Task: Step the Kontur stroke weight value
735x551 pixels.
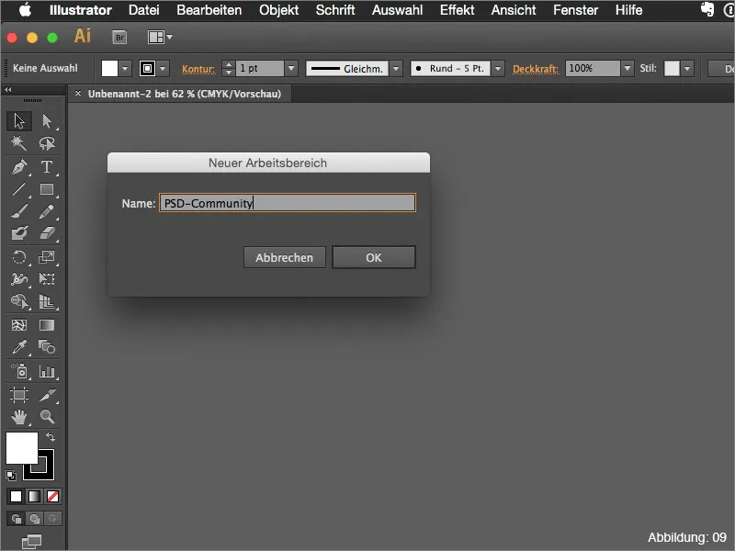Action: pos(228,68)
